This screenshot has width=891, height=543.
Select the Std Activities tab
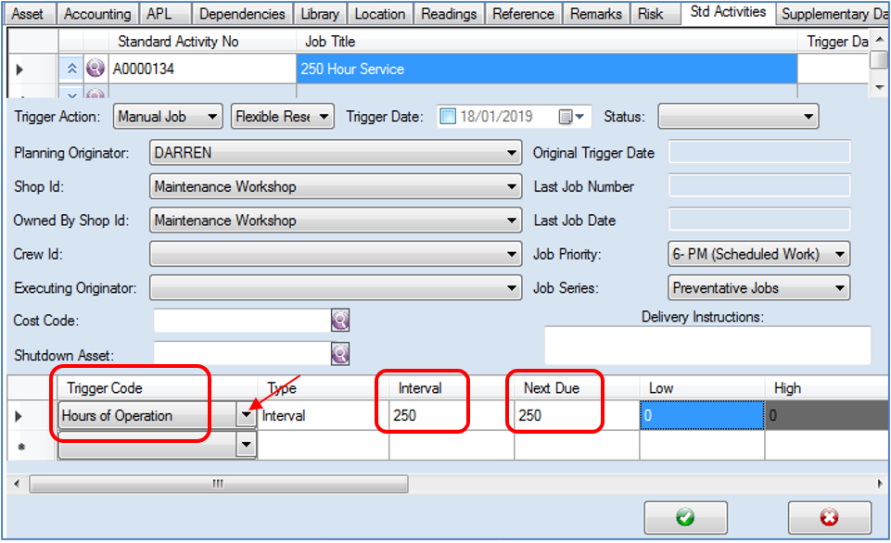point(728,12)
